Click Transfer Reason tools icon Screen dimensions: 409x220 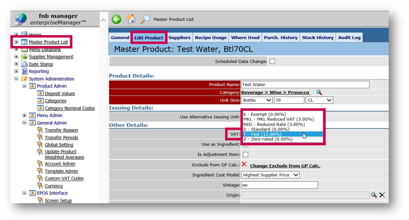click(x=40, y=130)
